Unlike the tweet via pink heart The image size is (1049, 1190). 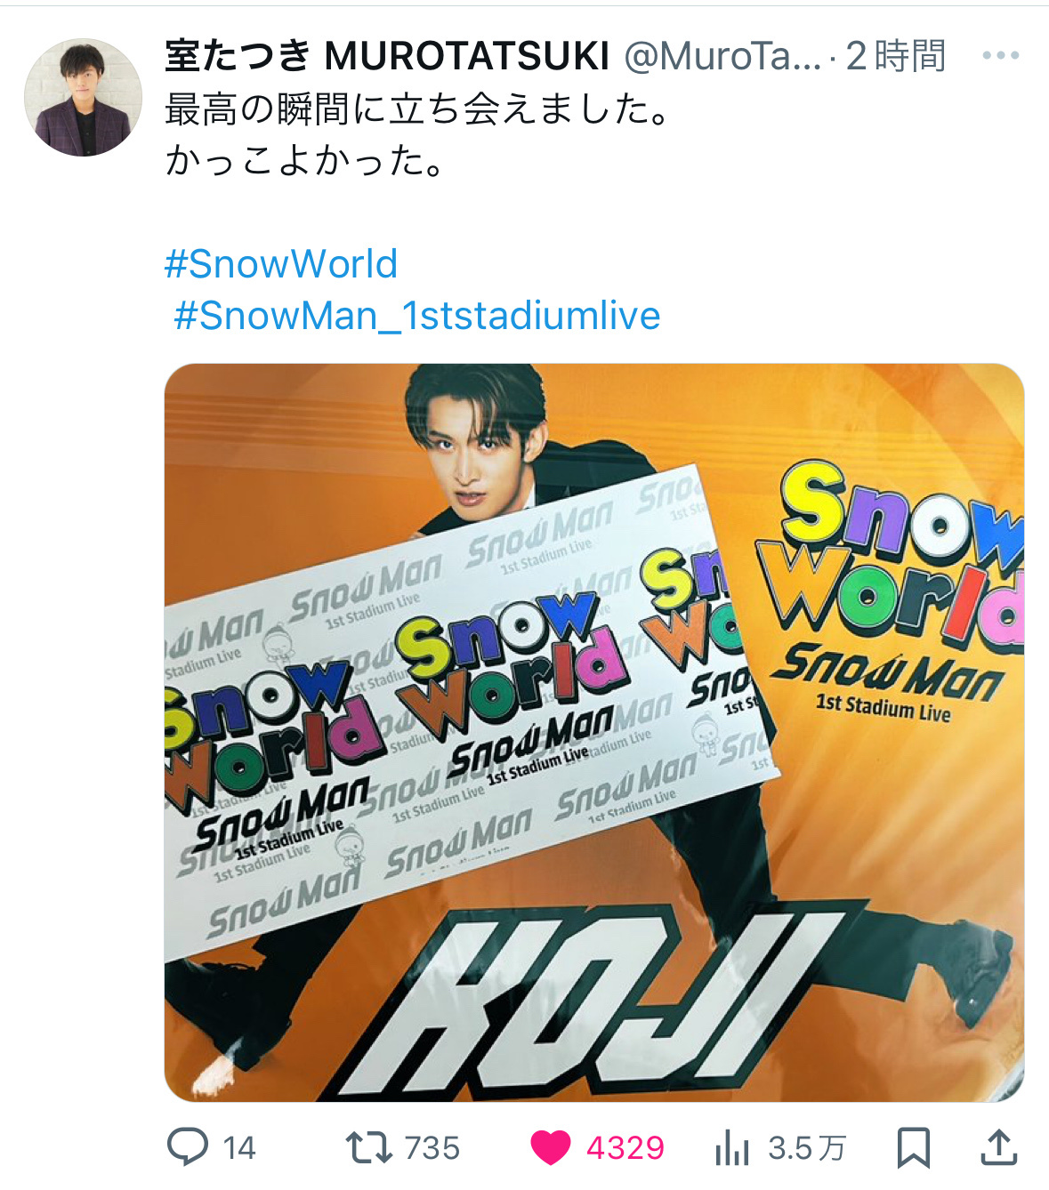click(551, 1147)
